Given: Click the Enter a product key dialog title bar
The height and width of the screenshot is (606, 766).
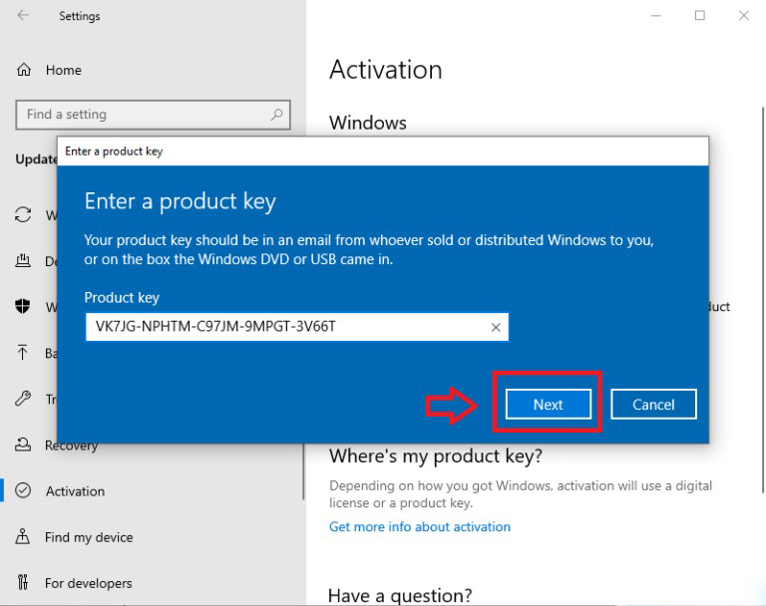Looking at the screenshot, I should pos(383,151).
